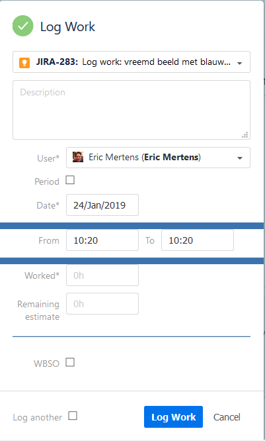
Task: Click the To time field
Action: point(198,240)
